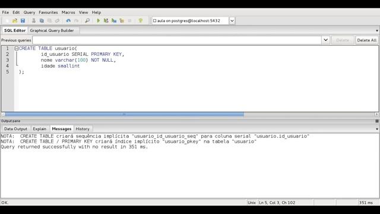Click into the Previous queries input field
The width and height of the screenshot is (380, 214).
(177, 40)
